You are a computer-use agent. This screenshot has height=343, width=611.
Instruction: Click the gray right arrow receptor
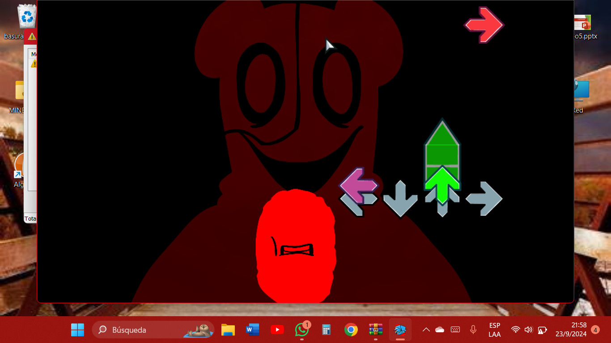click(484, 199)
